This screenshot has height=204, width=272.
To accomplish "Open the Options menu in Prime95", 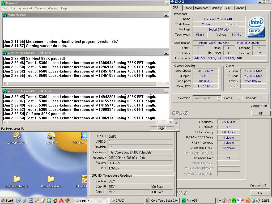I will (40, 8).
